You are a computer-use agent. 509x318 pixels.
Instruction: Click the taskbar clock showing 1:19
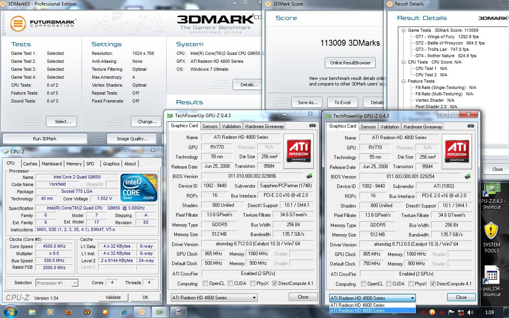[x=490, y=312]
